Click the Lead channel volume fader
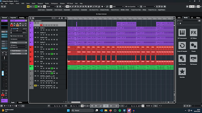The width and height of the screenshot is (202, 113). 3,73
